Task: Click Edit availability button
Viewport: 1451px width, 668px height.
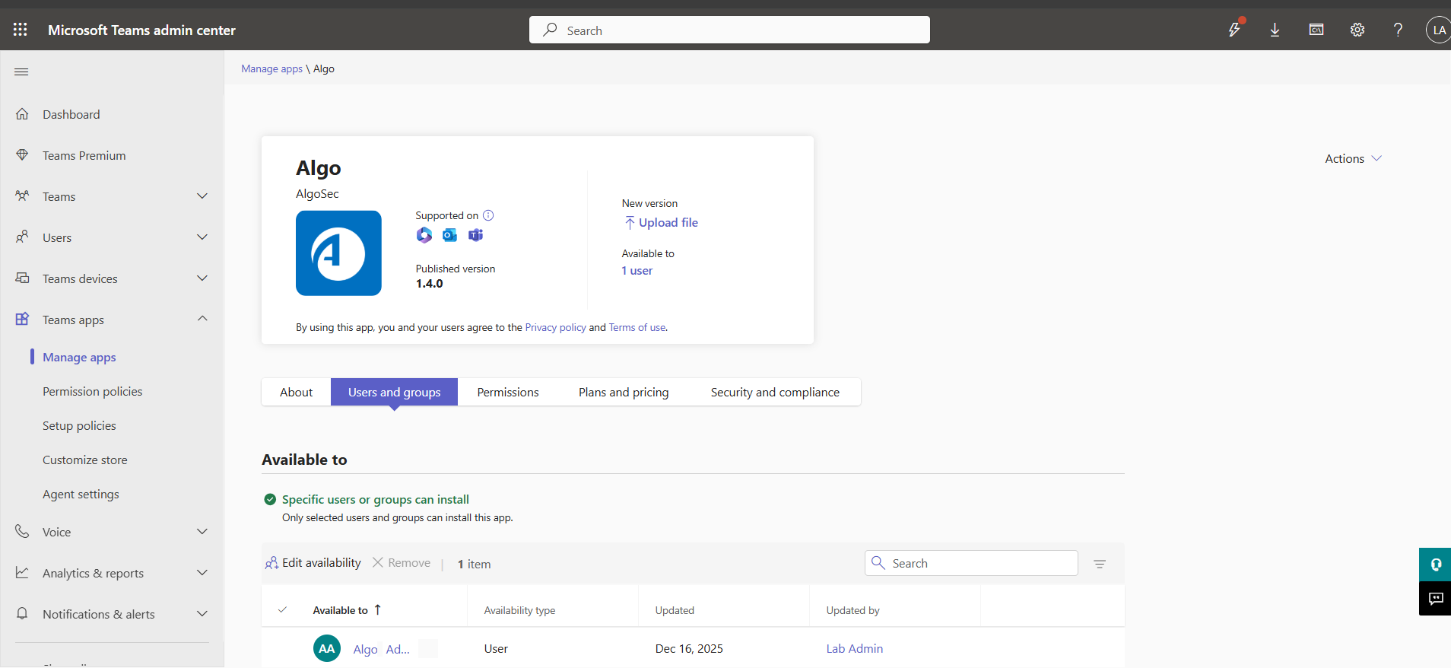Action: pos(313,563)
